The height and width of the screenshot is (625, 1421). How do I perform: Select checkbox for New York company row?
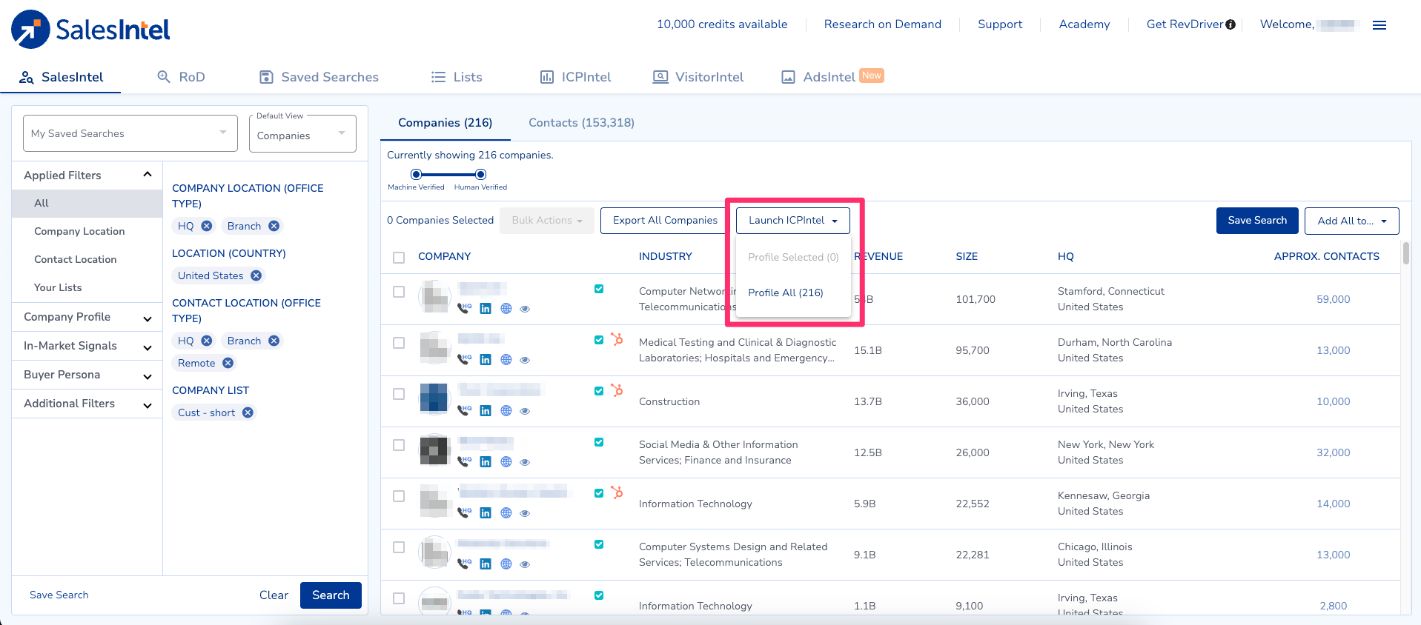(x=399, y=445)
